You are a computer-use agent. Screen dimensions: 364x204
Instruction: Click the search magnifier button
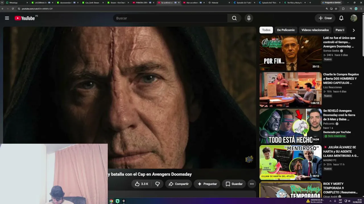pos(234,18)
